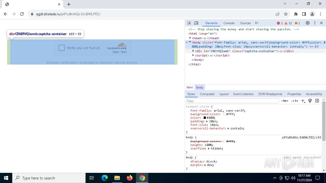
Task: Select the html breadcrumb
Action: click(190, 87)
